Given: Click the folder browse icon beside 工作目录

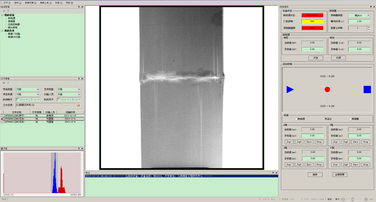Looking at the screenshot, I should tap(78, 105).
